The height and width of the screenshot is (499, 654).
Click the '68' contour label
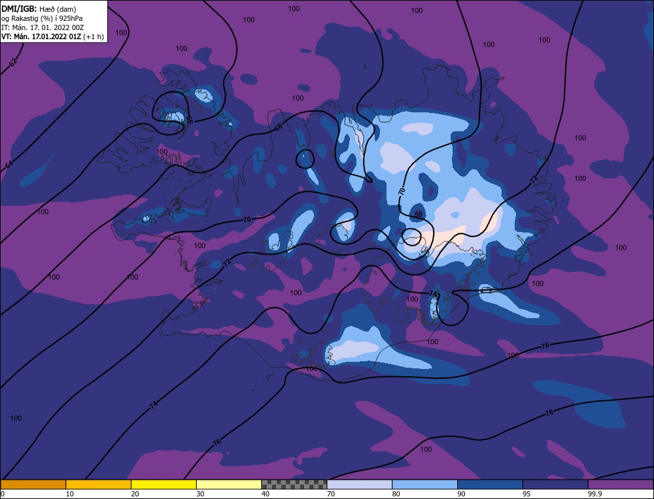coord(278,127)
